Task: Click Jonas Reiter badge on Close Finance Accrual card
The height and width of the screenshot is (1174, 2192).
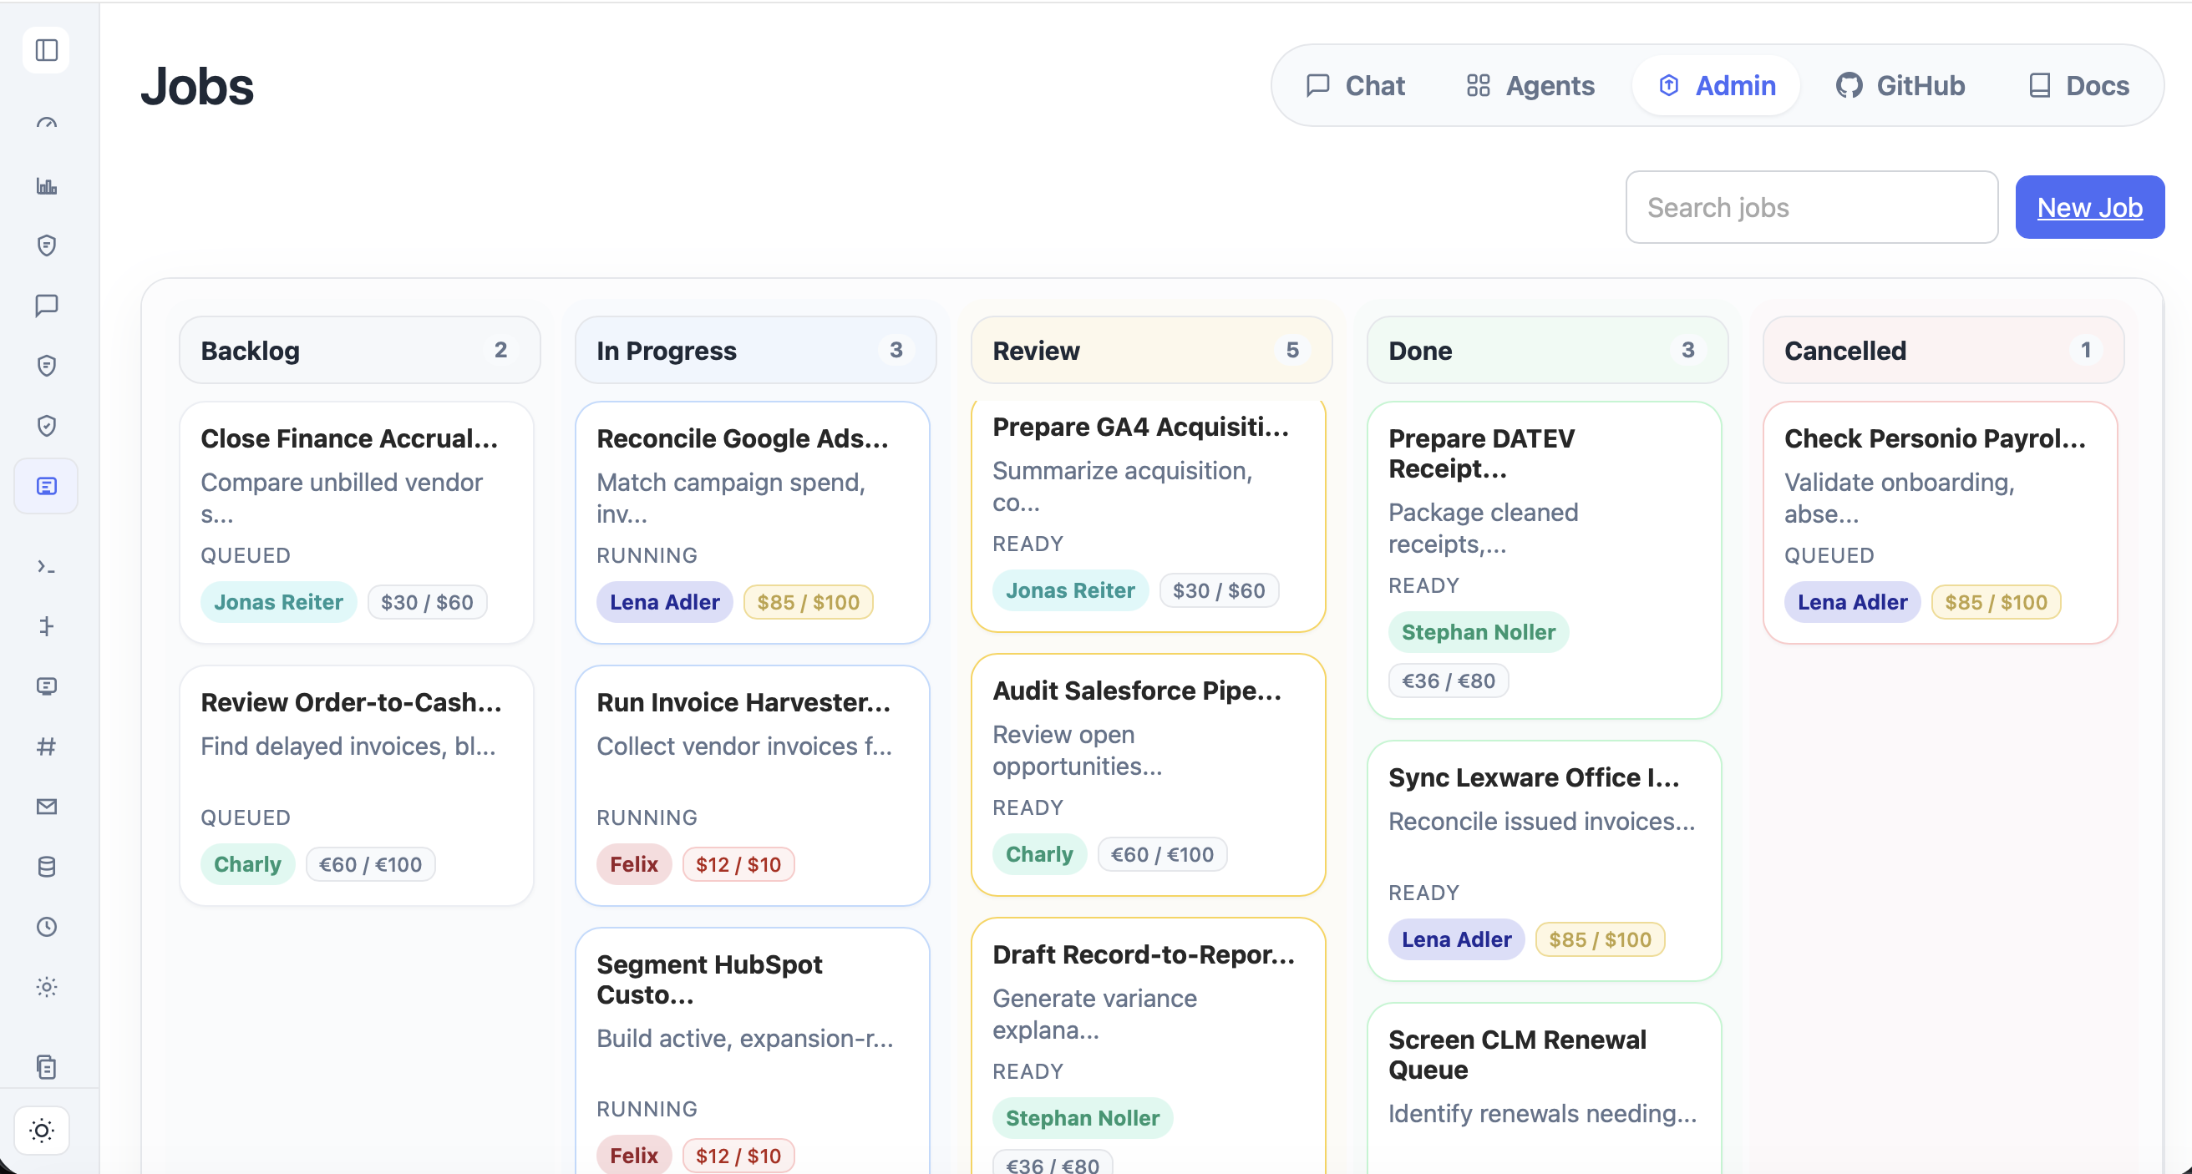Action: 278,602
